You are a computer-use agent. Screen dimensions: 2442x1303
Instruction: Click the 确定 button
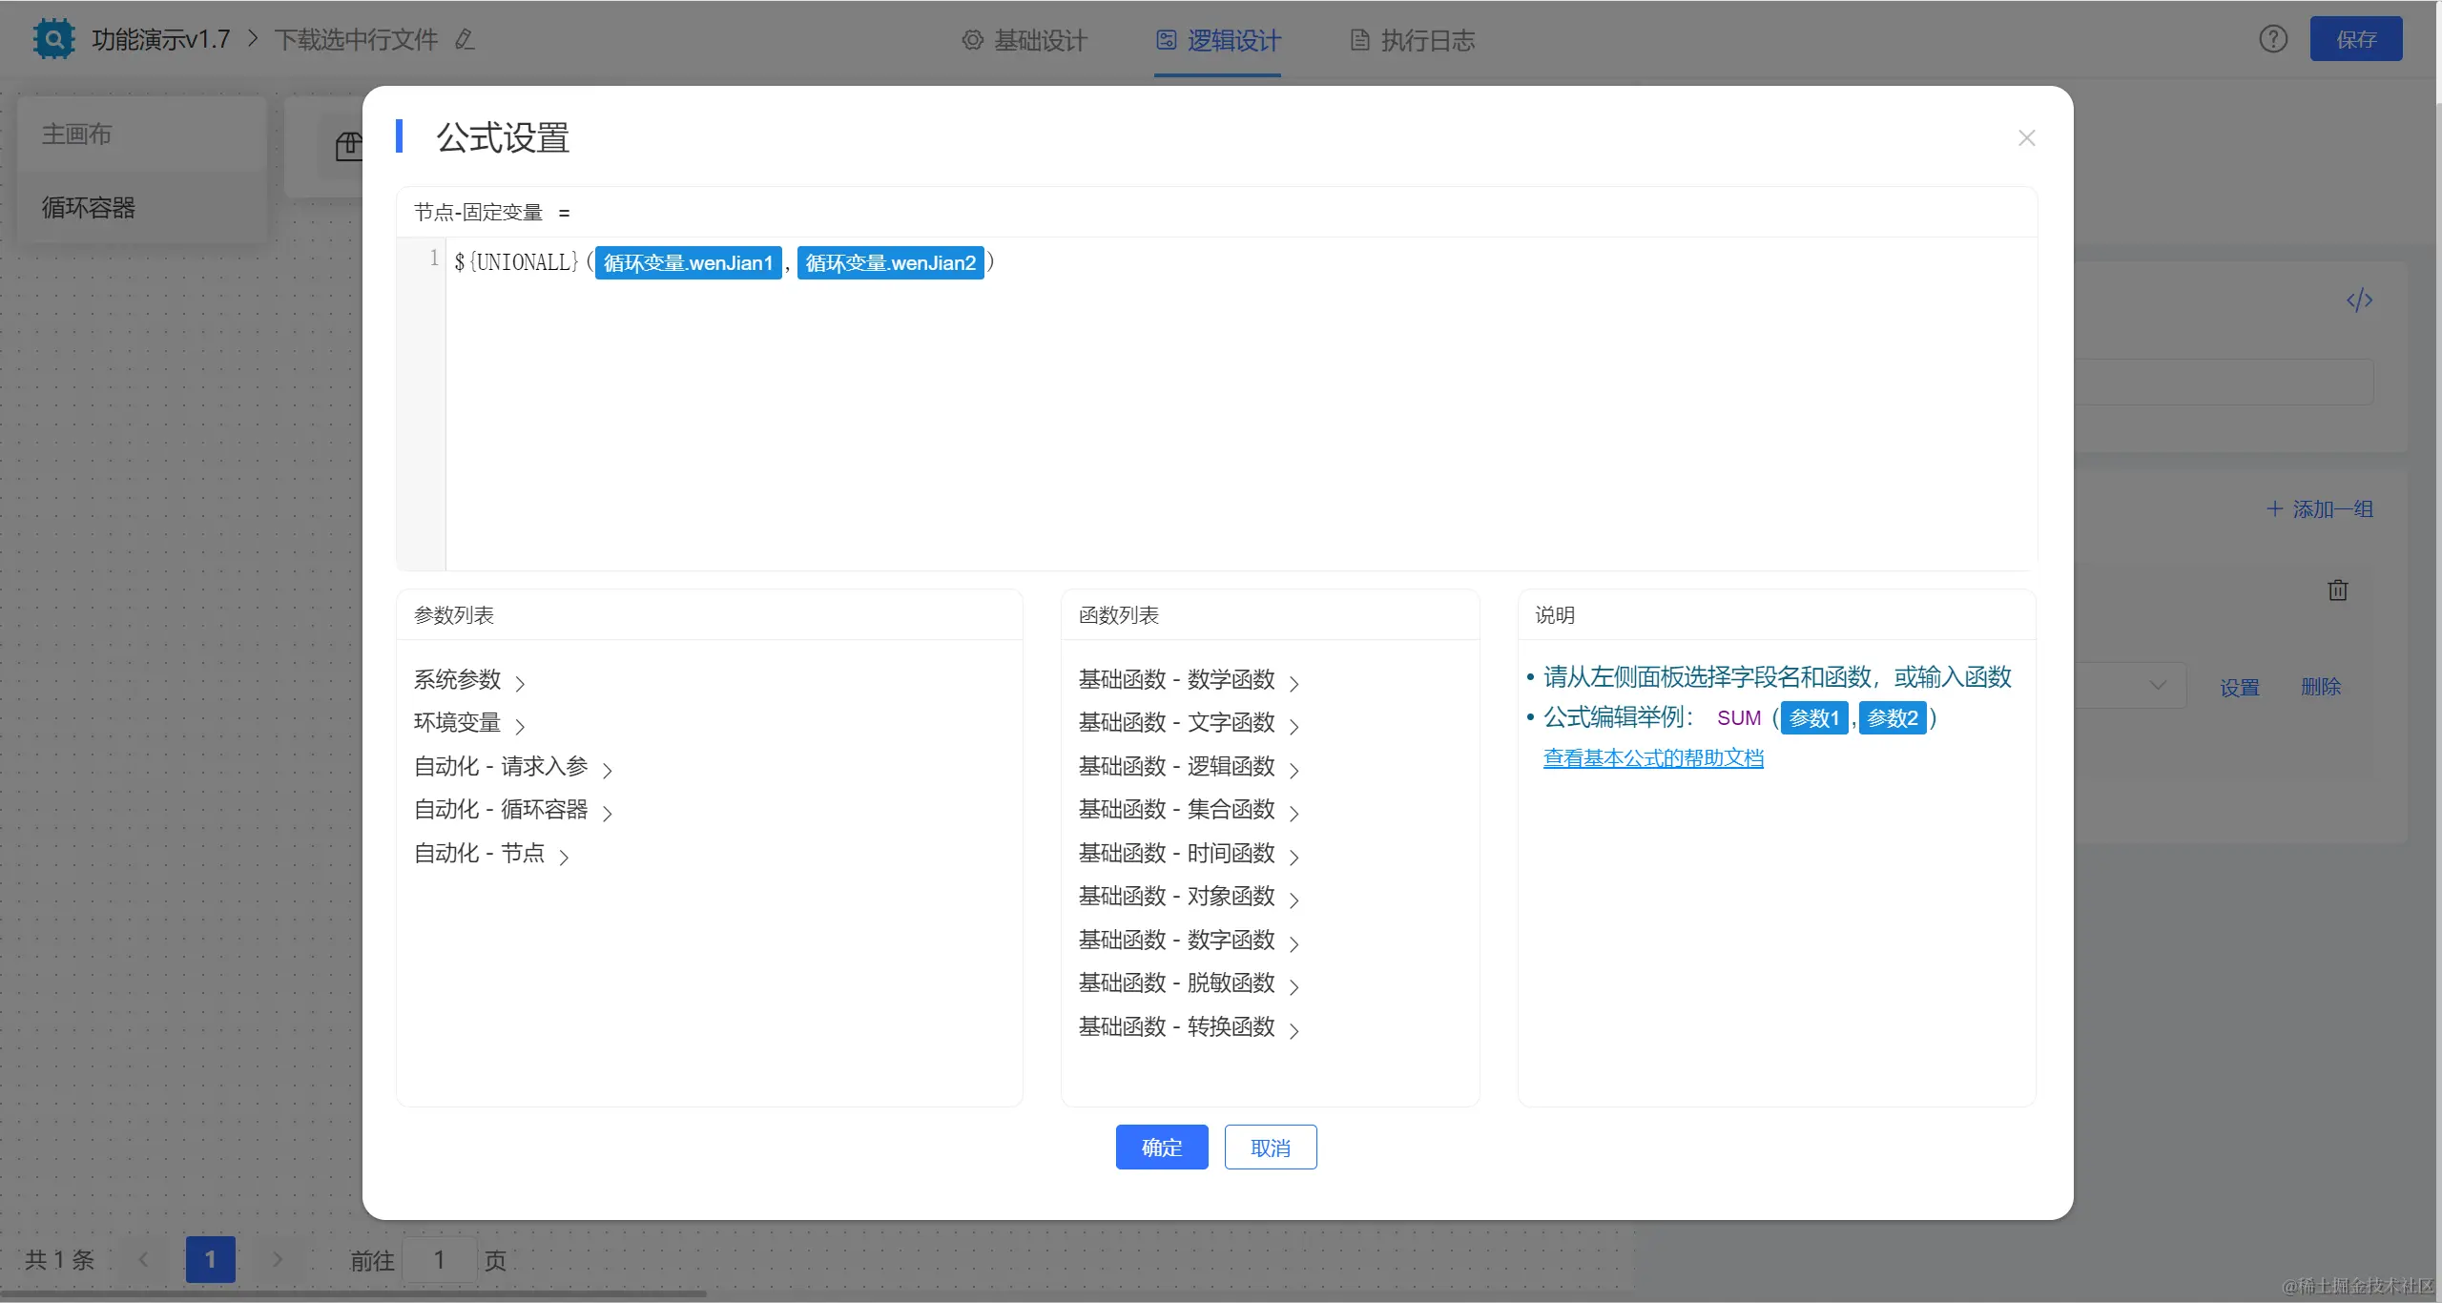pyautogui.click(x=1161, y=1148)
